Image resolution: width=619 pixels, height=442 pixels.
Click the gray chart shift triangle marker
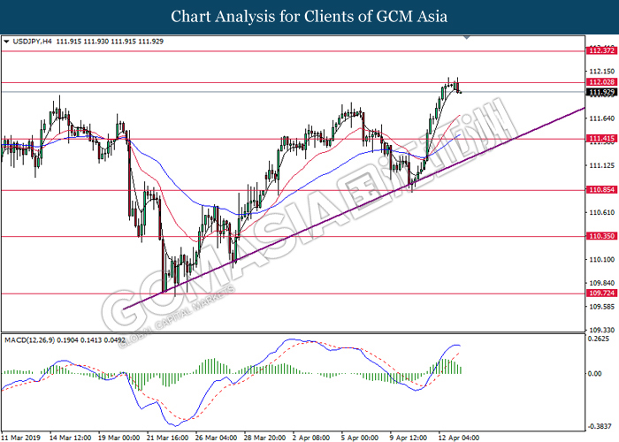(467, 37)
